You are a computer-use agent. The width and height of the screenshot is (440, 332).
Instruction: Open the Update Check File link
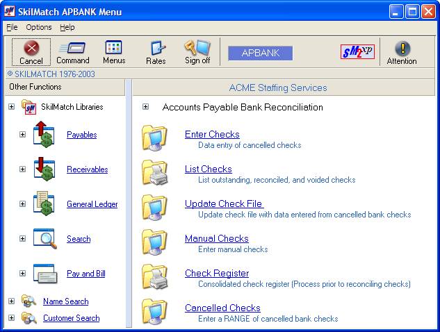(224, 204)
